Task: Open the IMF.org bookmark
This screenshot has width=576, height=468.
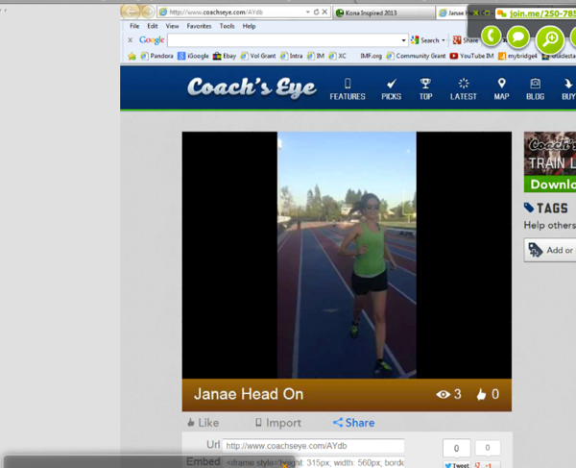Action: point(371,56)
